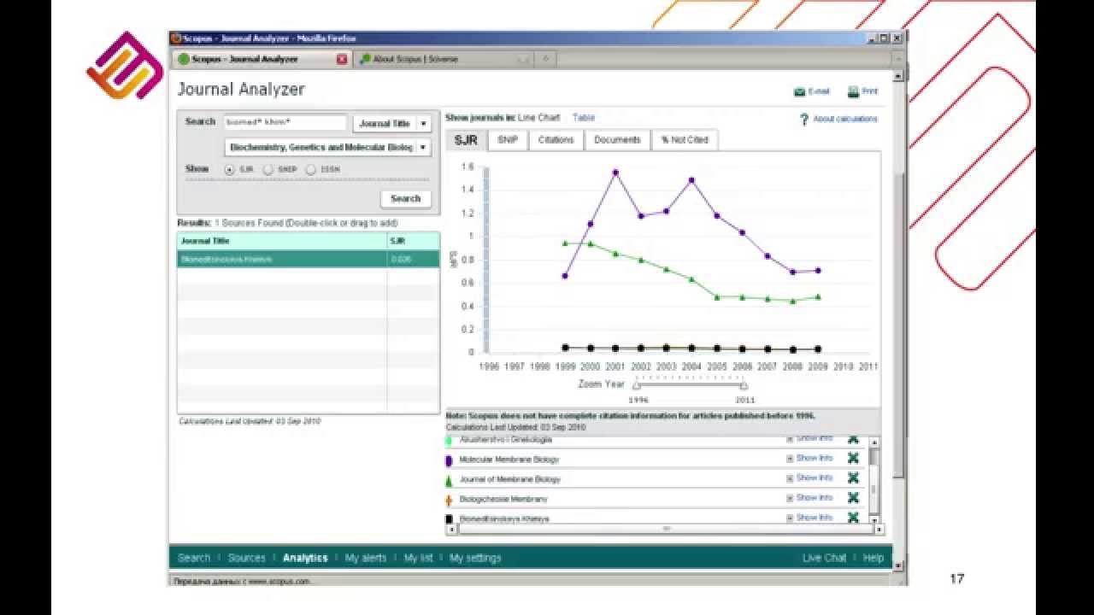Switch journal view to Table
This screenshot has height=615, width=1094.
coord(584,118)
